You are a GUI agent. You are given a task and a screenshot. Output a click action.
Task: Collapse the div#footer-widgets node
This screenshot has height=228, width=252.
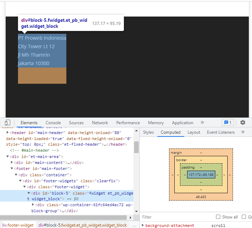20,181
